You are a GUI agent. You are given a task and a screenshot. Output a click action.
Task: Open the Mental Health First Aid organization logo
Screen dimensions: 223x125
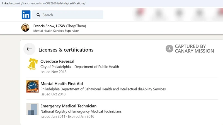point(32,86)
